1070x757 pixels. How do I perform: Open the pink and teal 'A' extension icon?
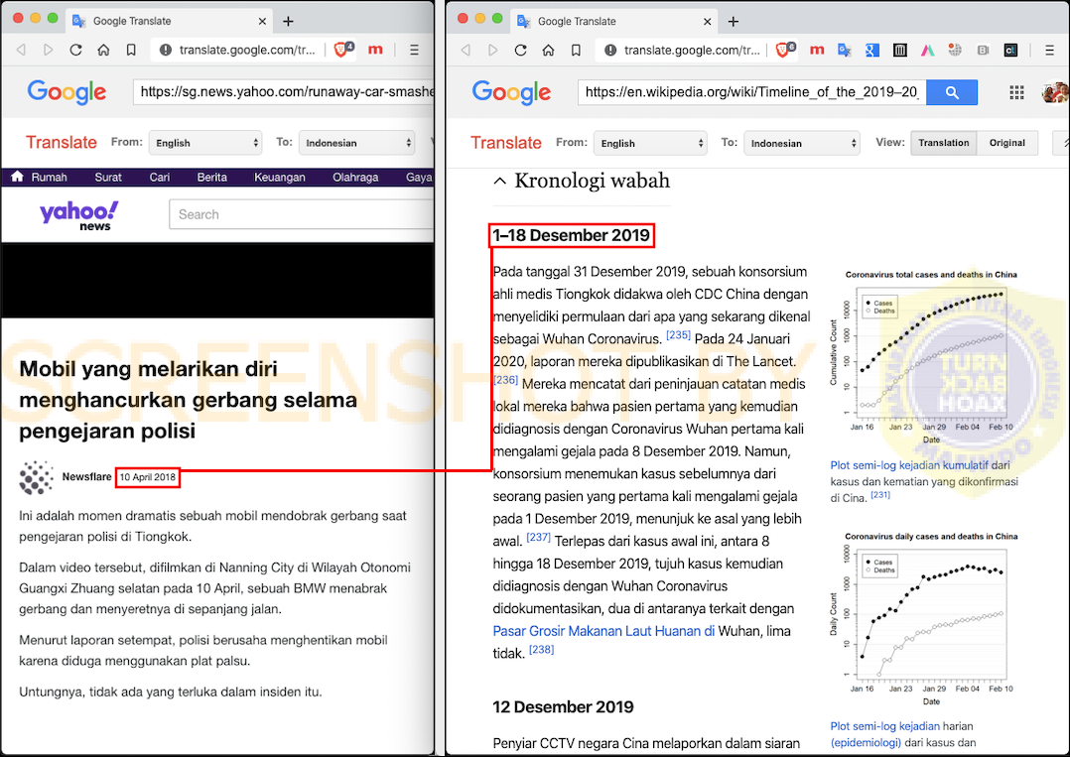(927, 50)
